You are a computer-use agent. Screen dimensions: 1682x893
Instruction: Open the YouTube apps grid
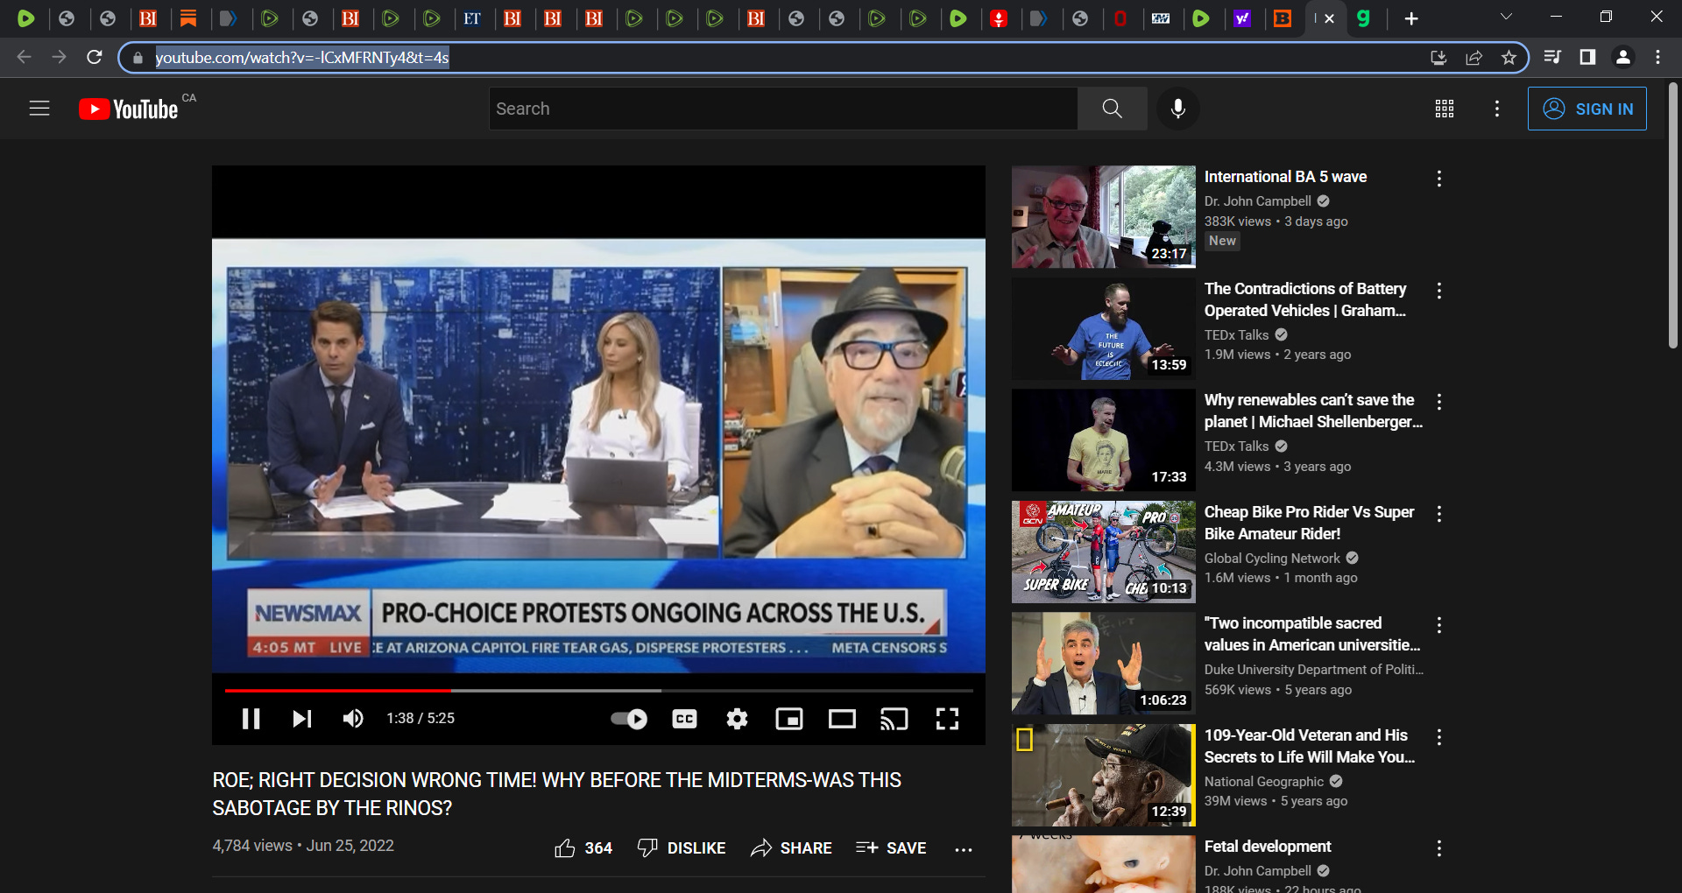pos(1445,109)
